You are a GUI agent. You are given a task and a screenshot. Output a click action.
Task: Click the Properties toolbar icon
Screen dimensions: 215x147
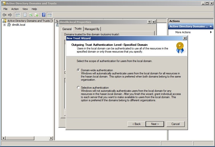25,15
